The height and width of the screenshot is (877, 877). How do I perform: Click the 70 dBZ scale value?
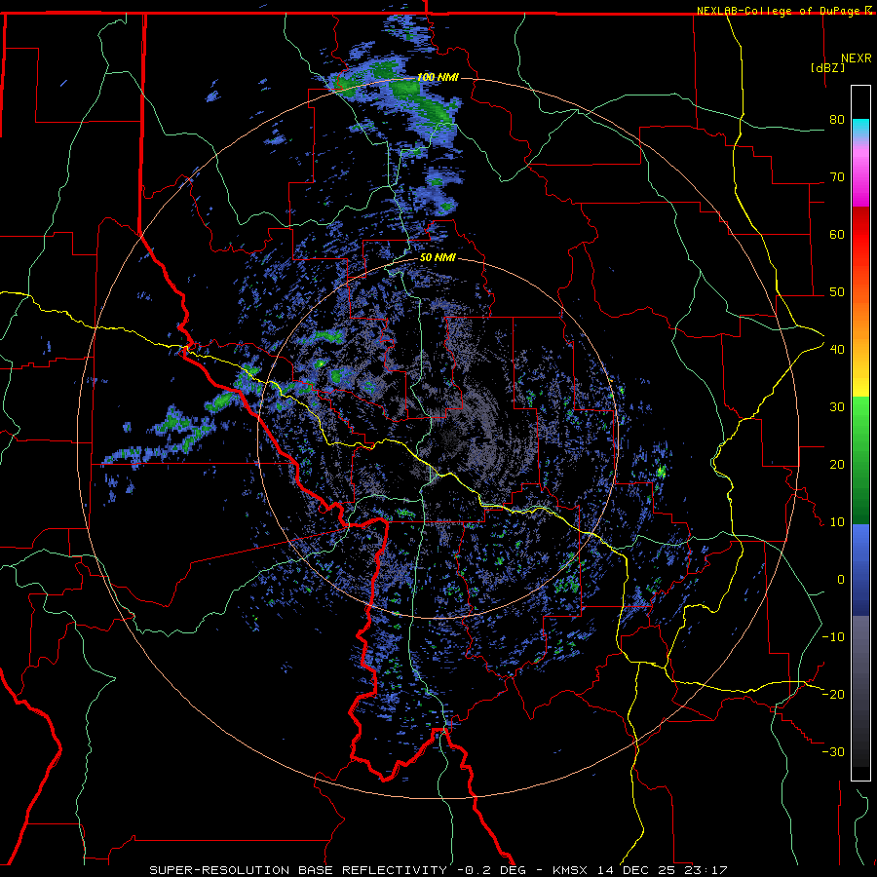tap(837, 176)
